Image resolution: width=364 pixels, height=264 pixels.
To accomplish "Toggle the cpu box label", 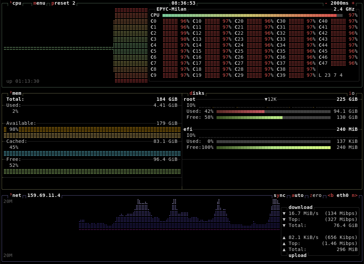I will (16, 3).
